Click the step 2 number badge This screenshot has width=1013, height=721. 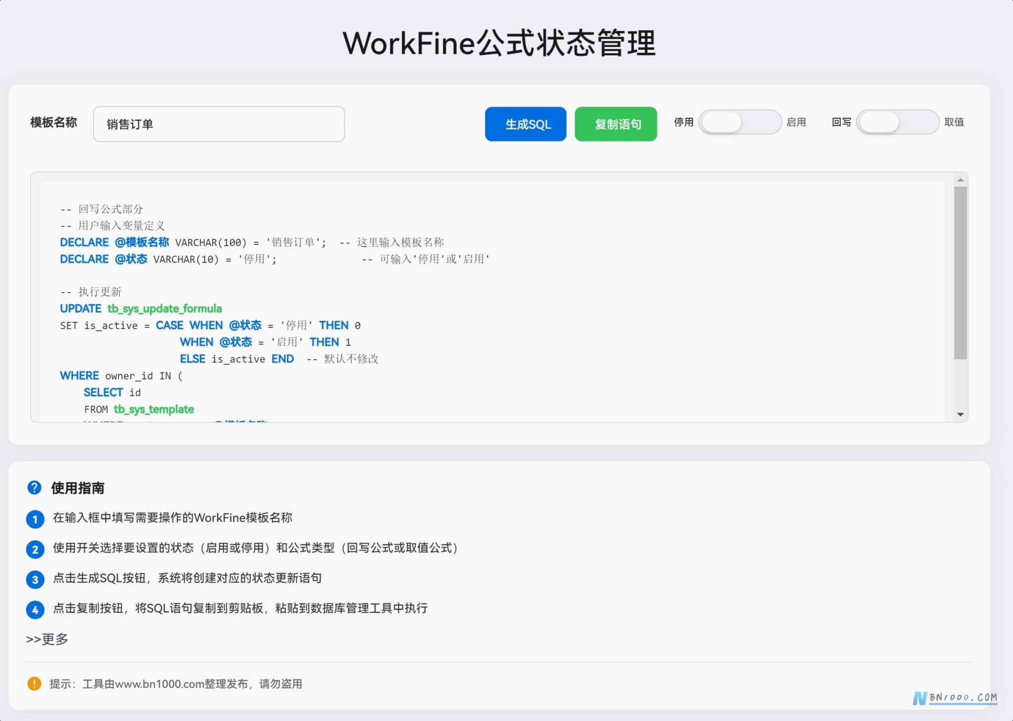(x=35, y=550)
